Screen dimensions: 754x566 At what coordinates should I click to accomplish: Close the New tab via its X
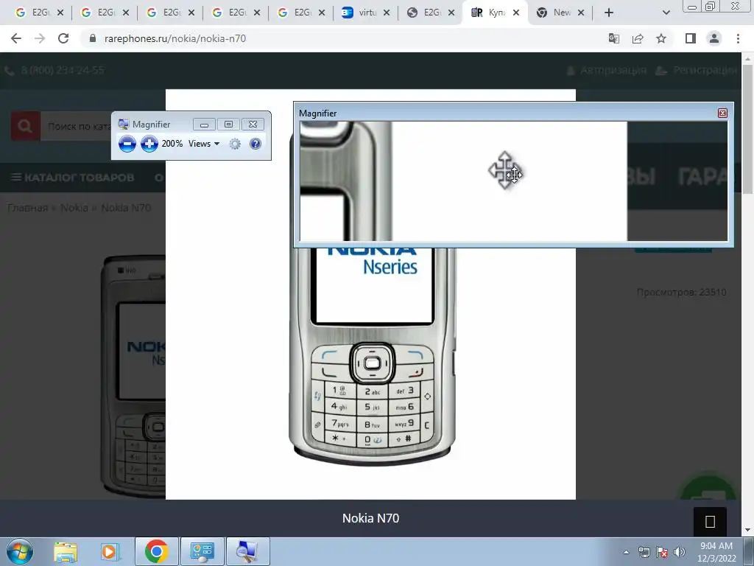tap(581, 13)
